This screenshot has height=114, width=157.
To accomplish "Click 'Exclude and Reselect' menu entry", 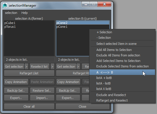I will pos(122,95).
